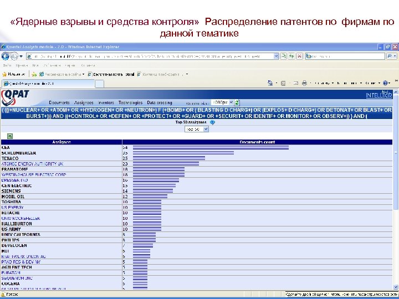The image size is (399, 299).
Task: Reload page with the IE Refresh icon
Action: [x=291, y=56]
